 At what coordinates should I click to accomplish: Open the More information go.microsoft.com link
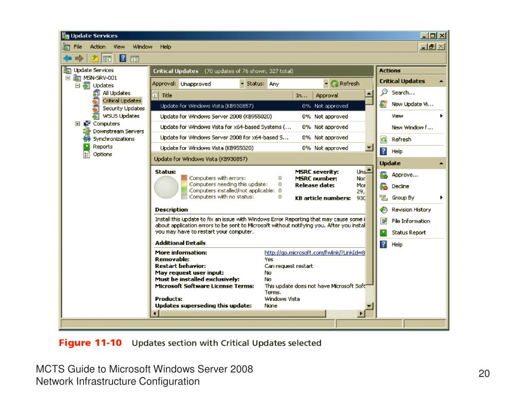coord(315,253)
